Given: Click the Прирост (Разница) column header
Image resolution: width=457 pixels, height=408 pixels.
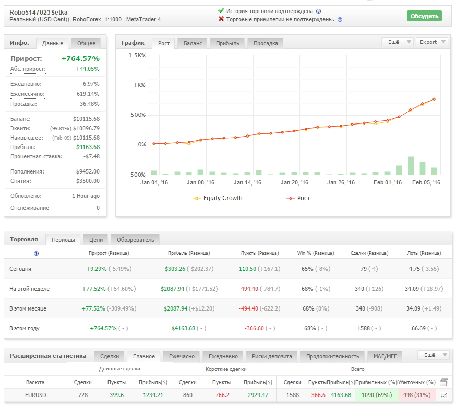Looking at the screenshot, I should point(109,253).
